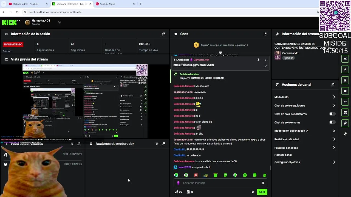This screenshot has width=351, height=197.
Task: Click the broadcast signal sidebar icon
Action: [345, 102]
